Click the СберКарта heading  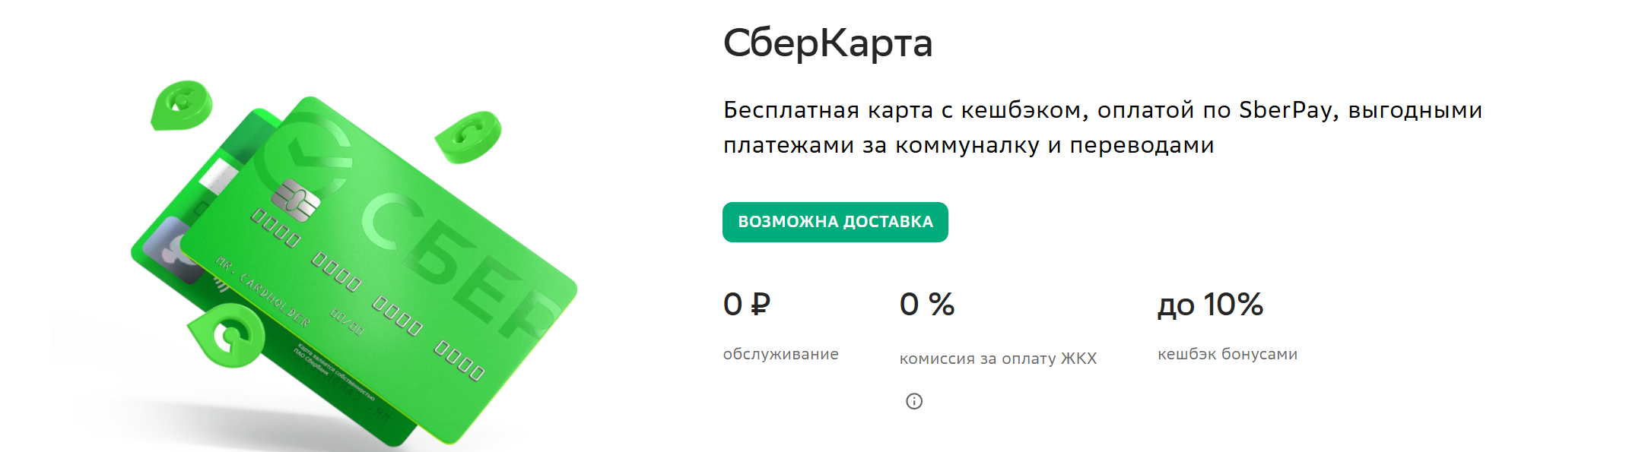tap(827, 43)
